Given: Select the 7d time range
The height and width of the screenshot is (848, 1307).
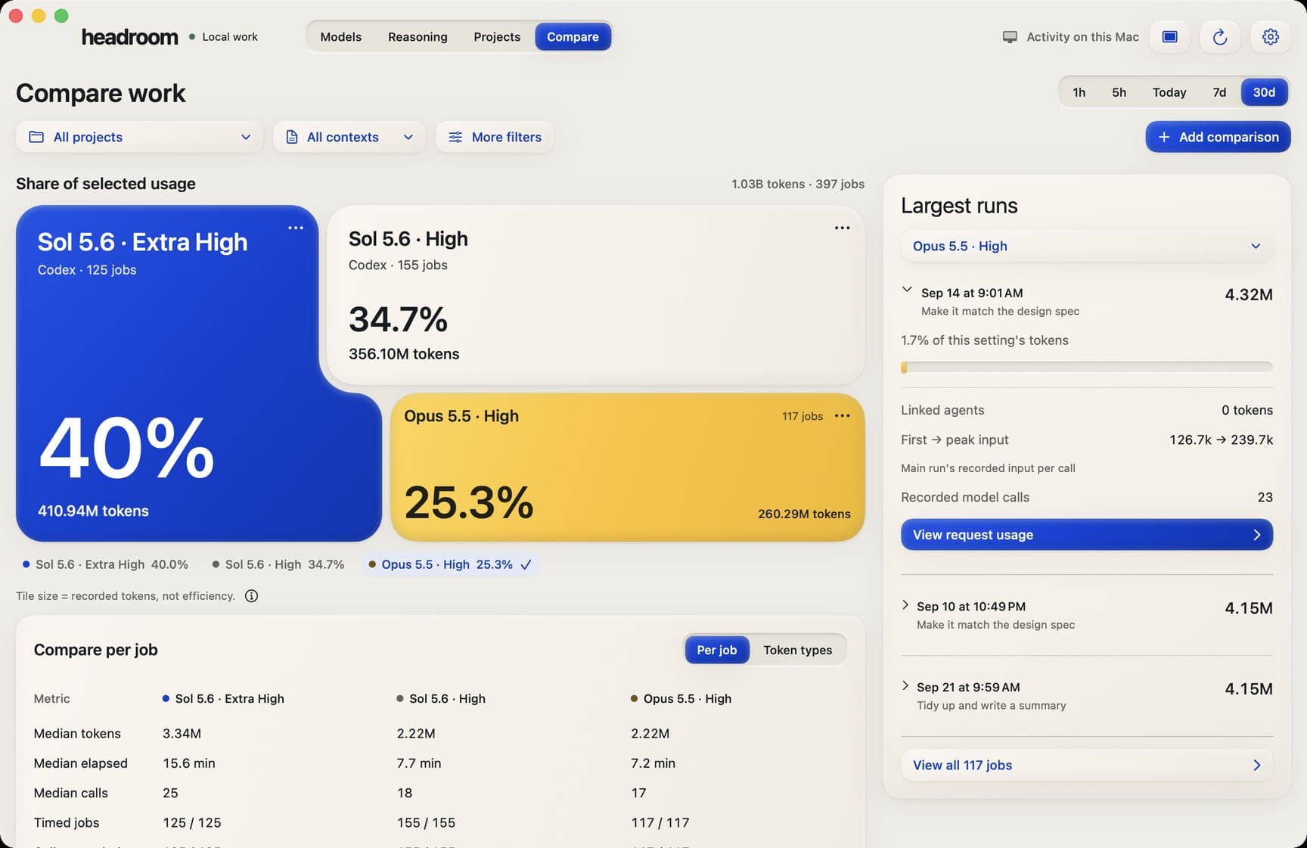Looking at the screenshot, I should [1219, 92].
